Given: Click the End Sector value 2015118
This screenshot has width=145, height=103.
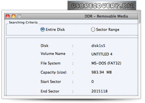Looking at the screenshot, I should tap(99, 91).
